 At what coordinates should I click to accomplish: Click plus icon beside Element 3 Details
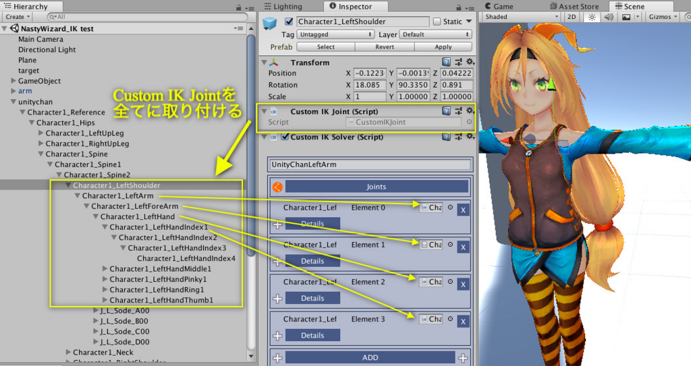(277, 336)
